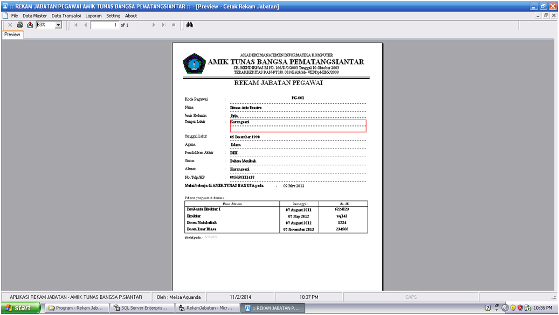The width and height of the screenshot is (559, 315).
Task: Expand hidden tray icons with round arrow
Action: [505, 308]
